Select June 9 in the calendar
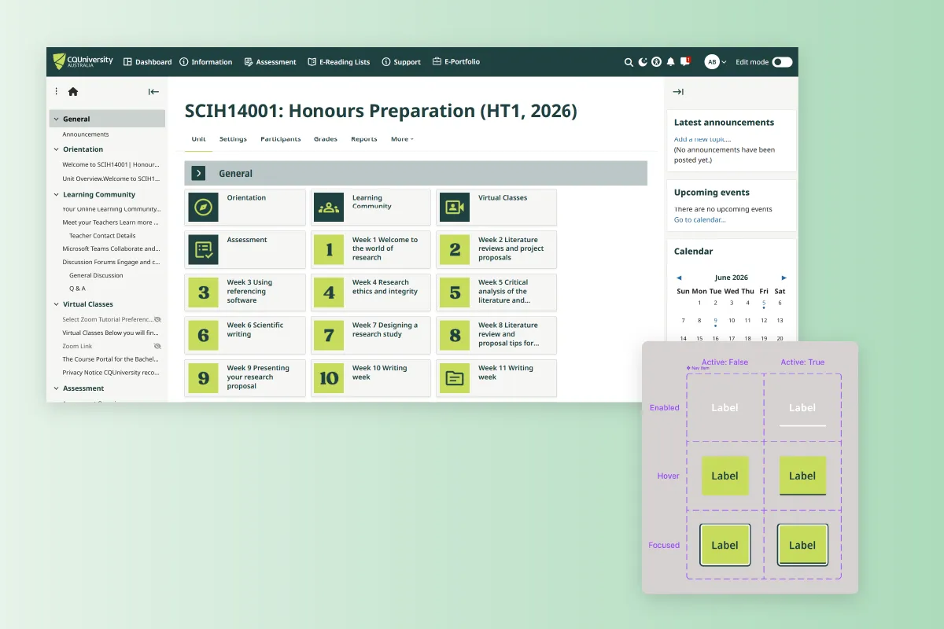Screen dimensions: 944x629 pos(715,321)
